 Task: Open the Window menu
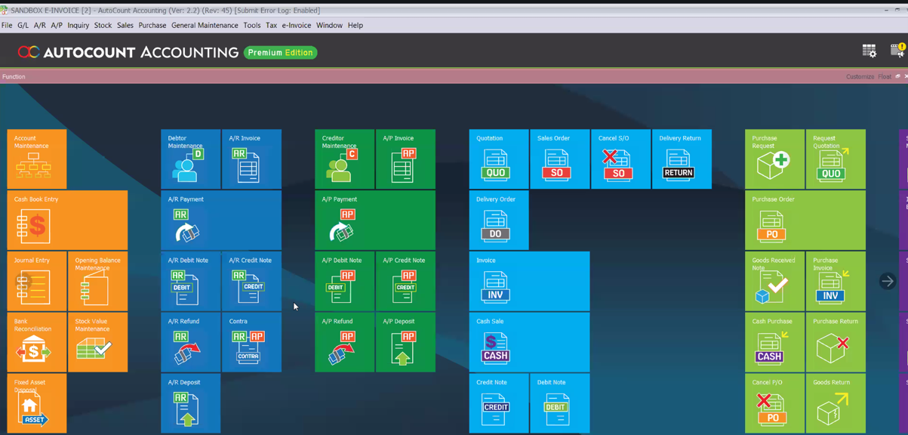pyautogui.click(x=329, y=25)
